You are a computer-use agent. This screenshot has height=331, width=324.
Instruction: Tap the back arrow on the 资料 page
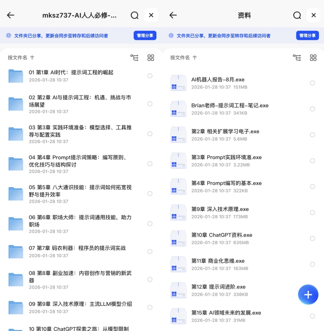point(173,15)
